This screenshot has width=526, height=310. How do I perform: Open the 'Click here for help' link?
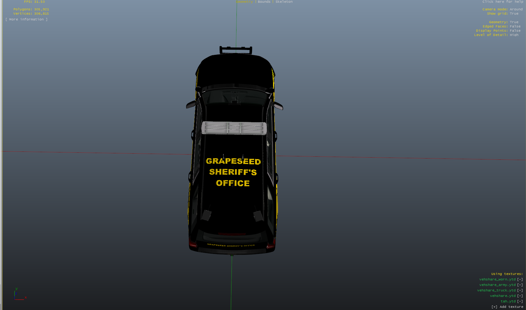click(503, 2)
